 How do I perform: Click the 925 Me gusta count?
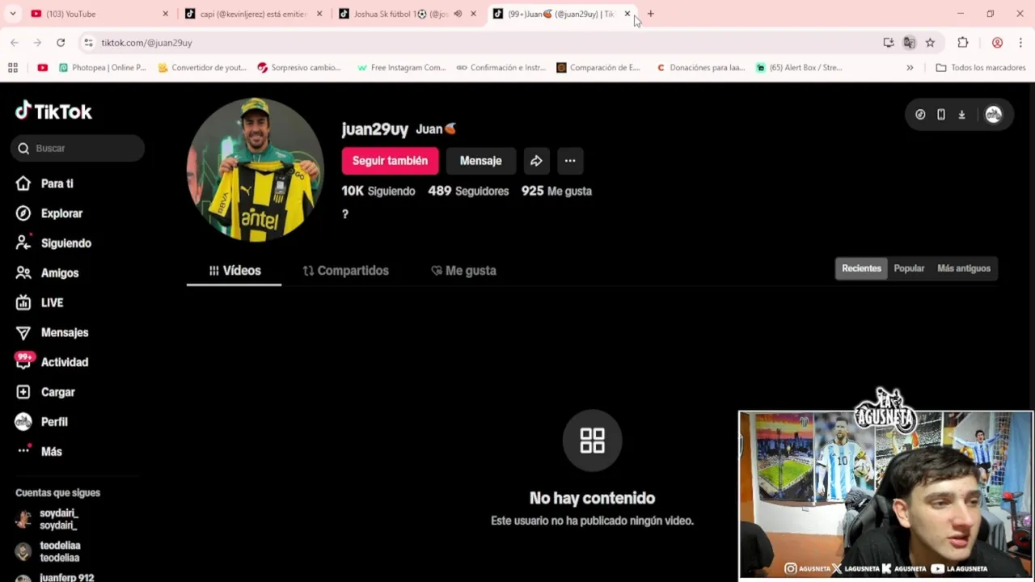[556, 191]
